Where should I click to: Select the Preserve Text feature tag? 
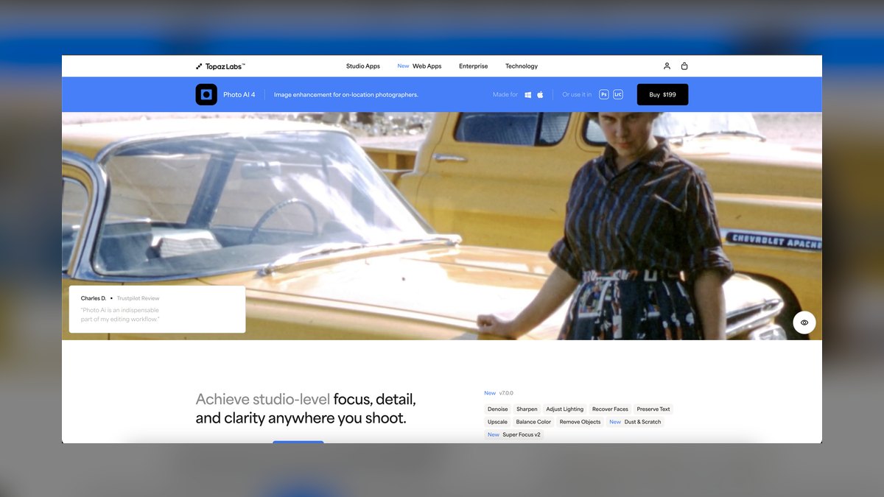[653, 409]
